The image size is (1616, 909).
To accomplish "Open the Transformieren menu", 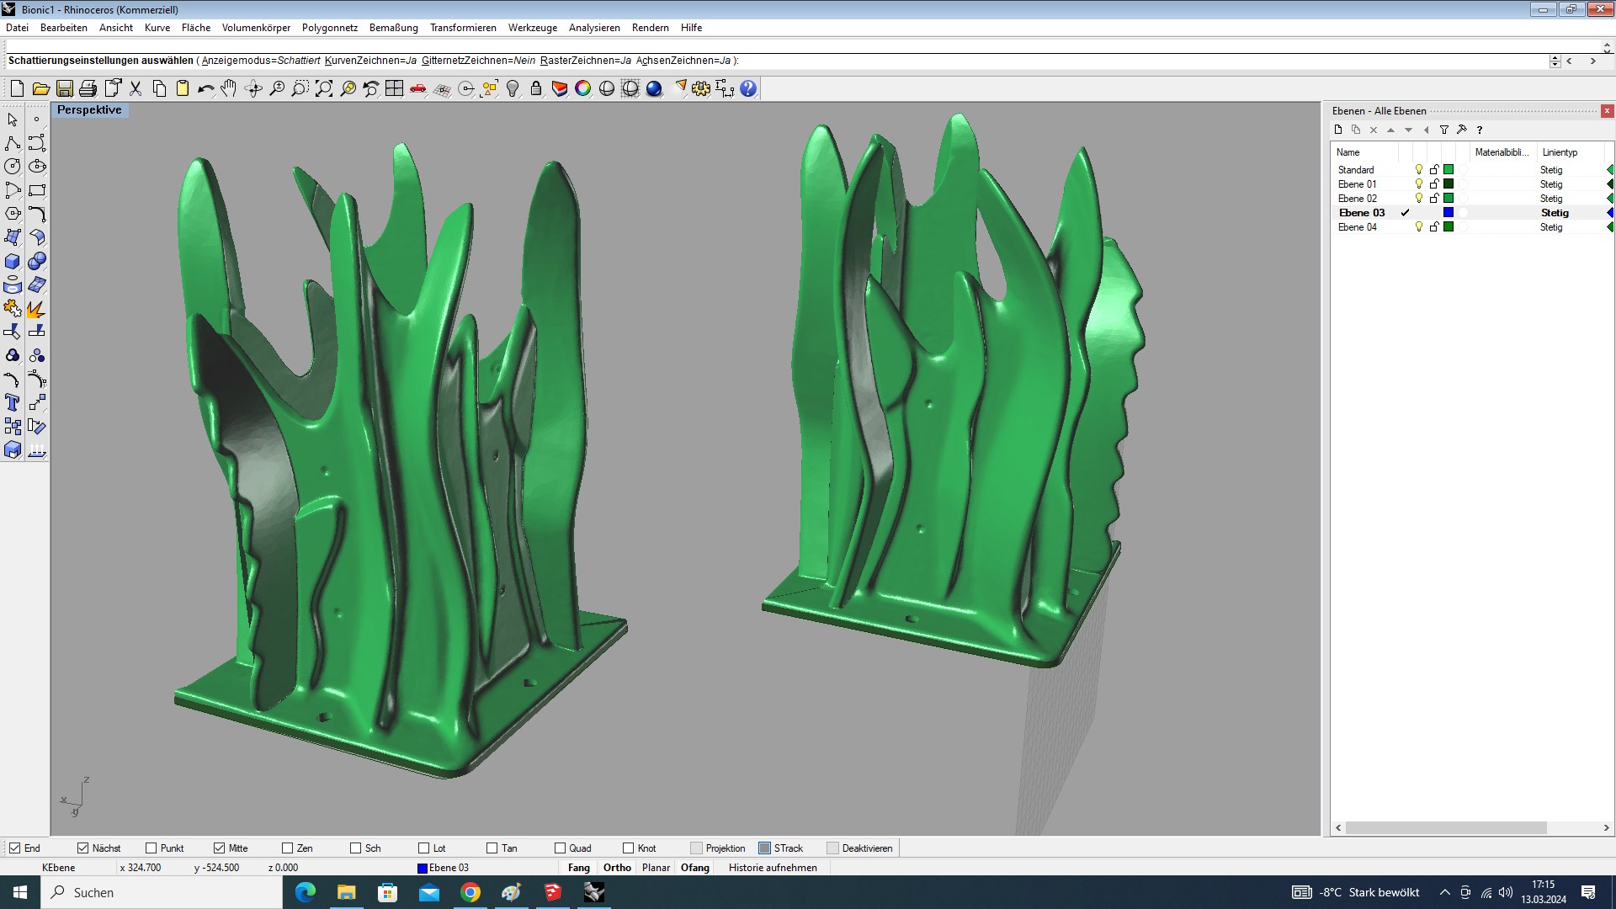I will 463,28.
